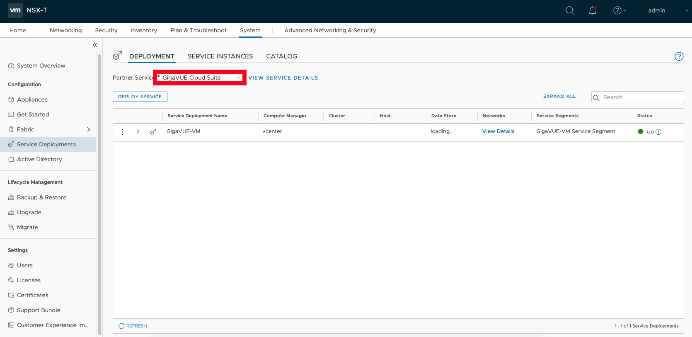Open the Networking menu
This screenshot has width=692, height=337.
click(65, 30)
